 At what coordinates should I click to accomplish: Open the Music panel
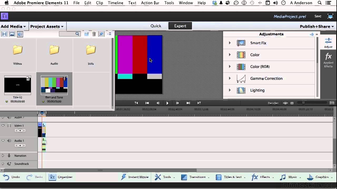point(290,177)
